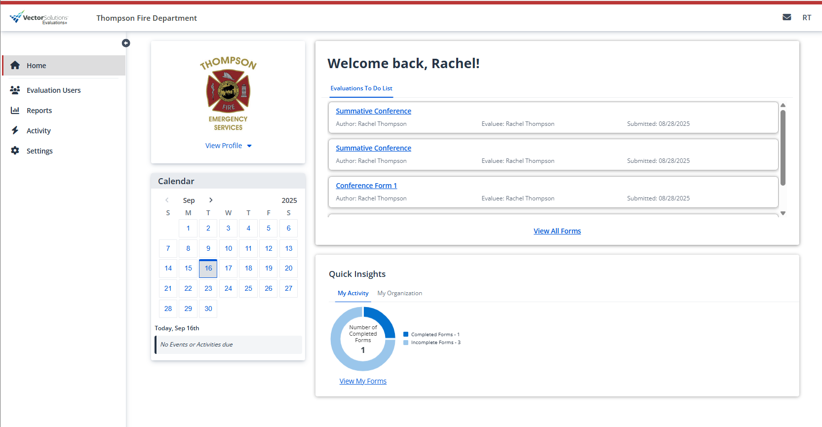The width and height of the screenshot is (822, 427).
Task: Select September 7 on the calendar
Action: point(168,248)
